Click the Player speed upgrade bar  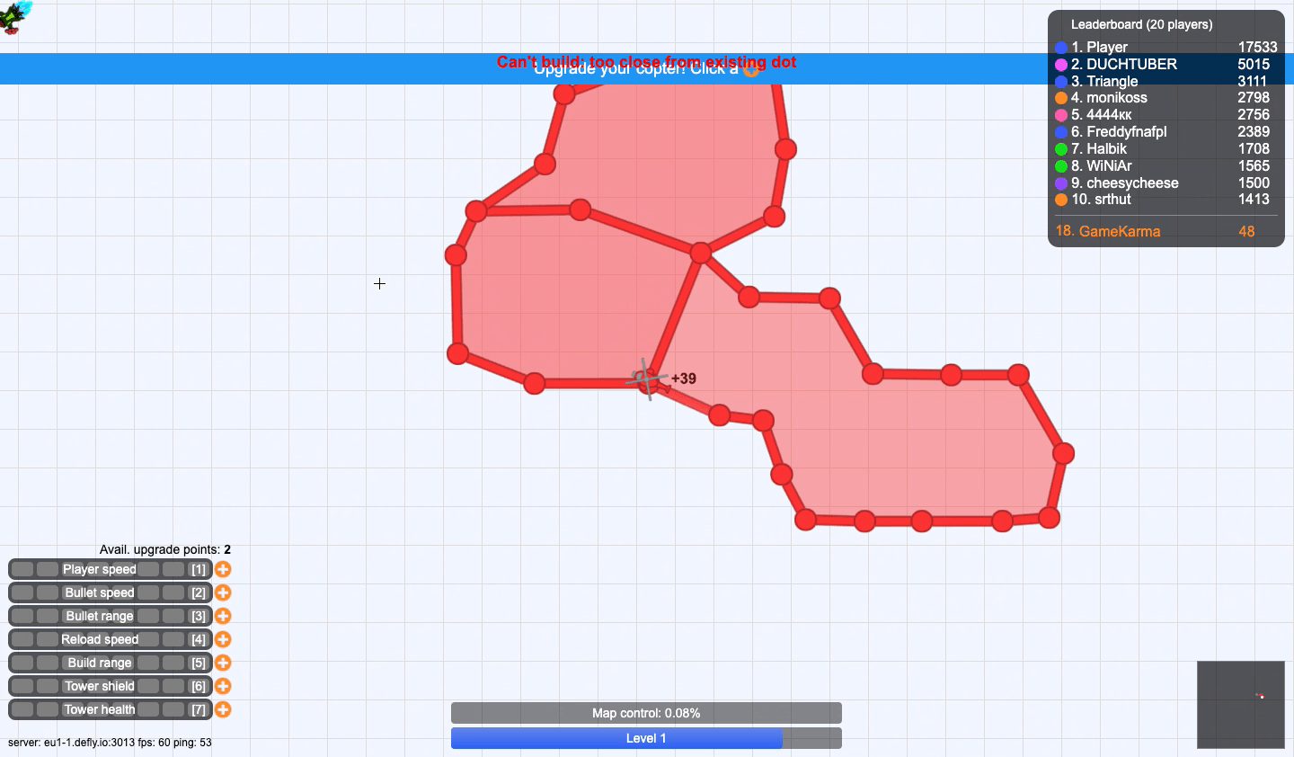(x=110, y=569)
